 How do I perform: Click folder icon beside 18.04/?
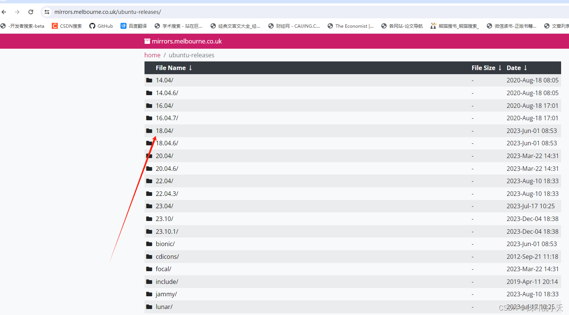coord(149,131)
